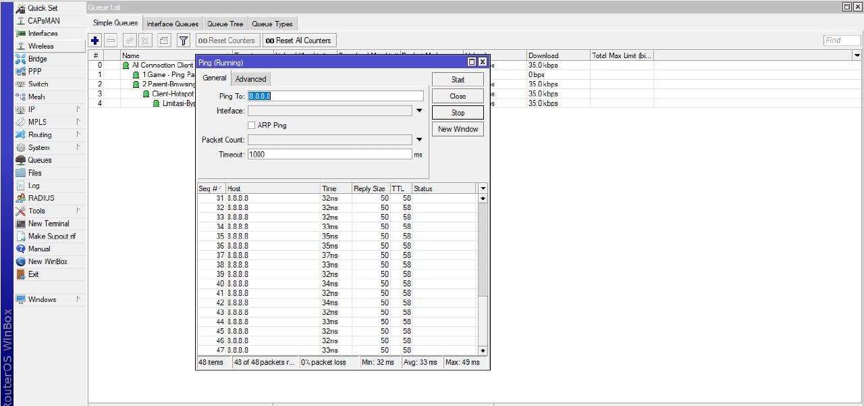
Task: Switch to the Simple Queues tab
Action: pos(115,23)
